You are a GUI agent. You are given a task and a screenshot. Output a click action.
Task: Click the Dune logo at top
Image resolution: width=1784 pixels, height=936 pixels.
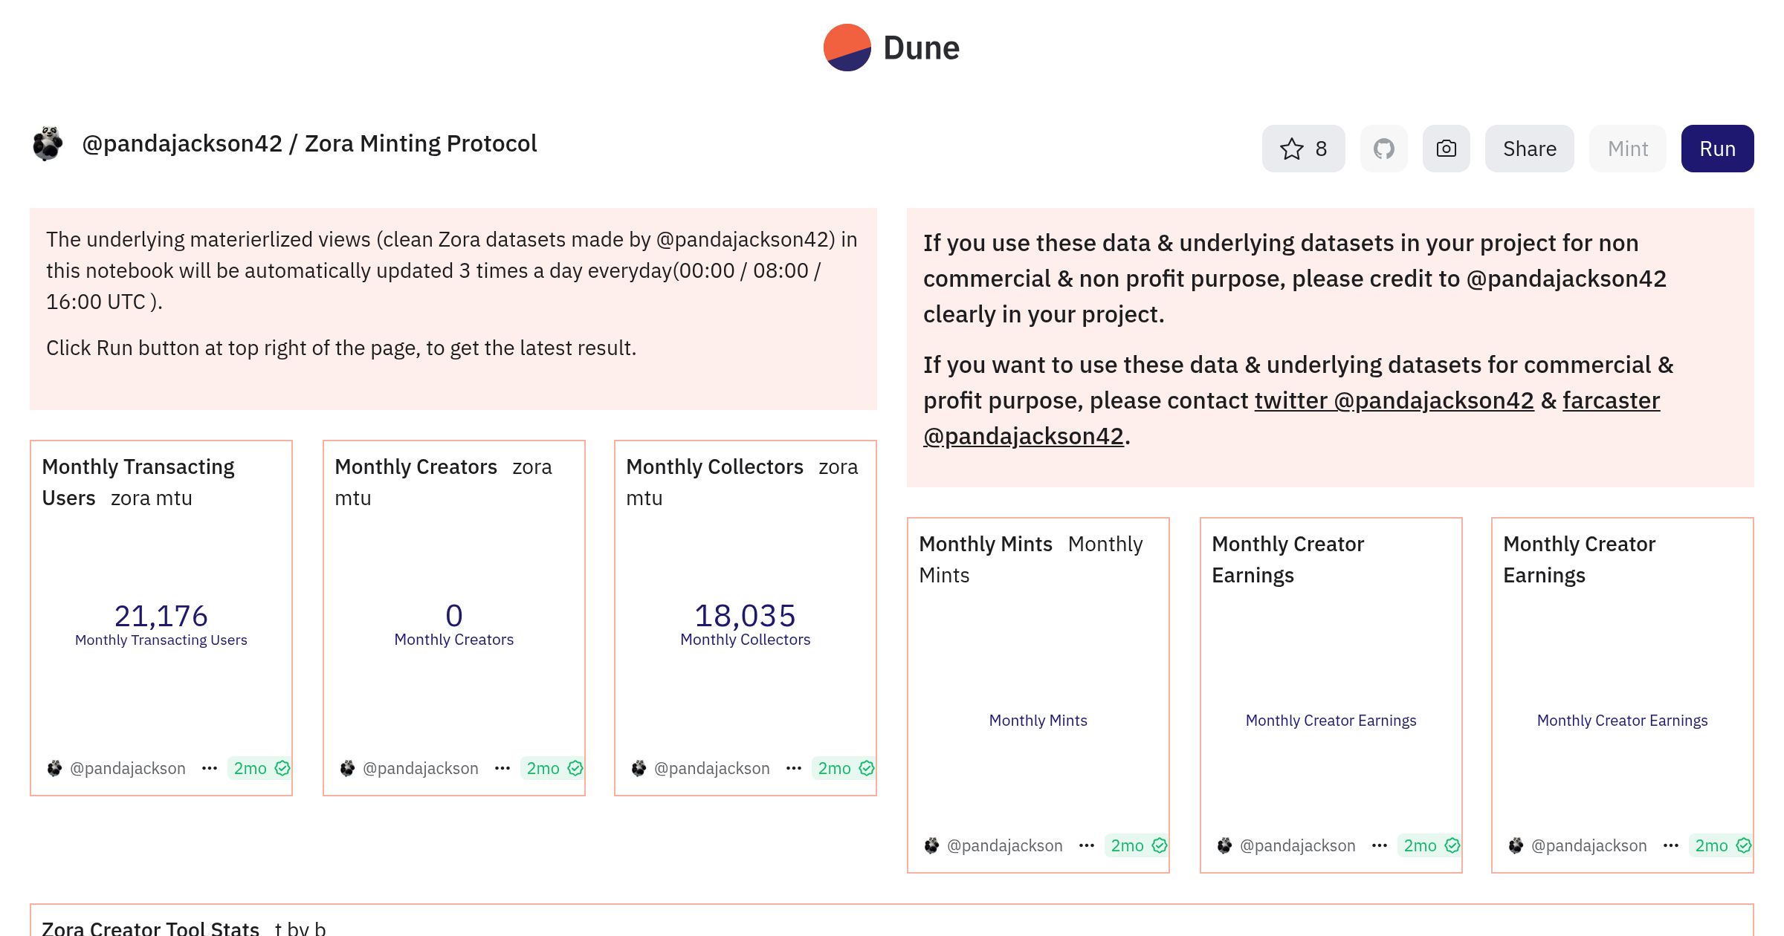tap(891, 48)
